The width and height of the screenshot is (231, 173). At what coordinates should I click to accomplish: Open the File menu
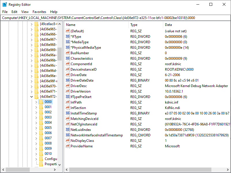(5, 12)
